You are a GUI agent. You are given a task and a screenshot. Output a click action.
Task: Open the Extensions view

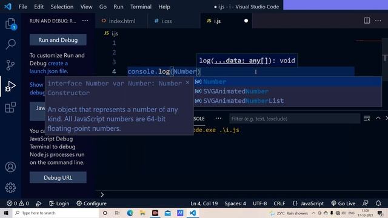tap(10, 107)
